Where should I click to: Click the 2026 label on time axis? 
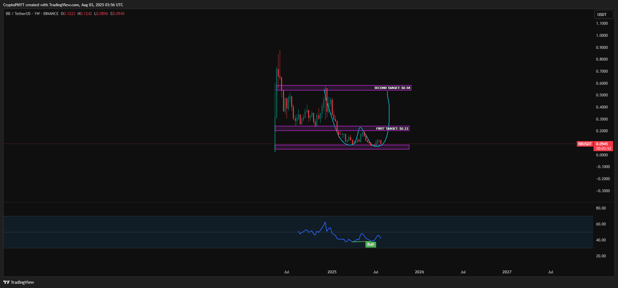pyautogui.click(x=420, y=272)
